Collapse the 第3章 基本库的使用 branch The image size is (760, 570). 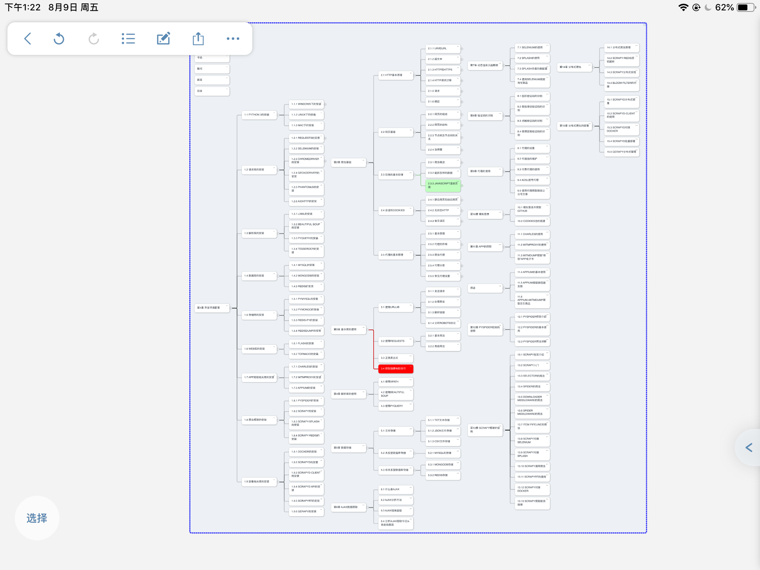pyautogui.click(x=368, y=330)
